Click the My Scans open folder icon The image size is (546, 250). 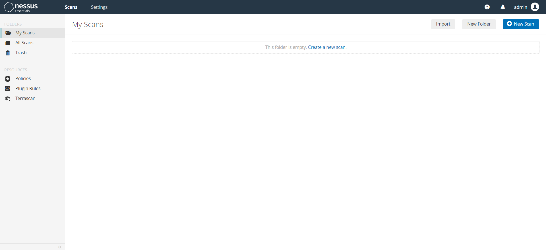pyautogui.click(x=8, y=33)
